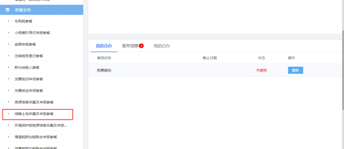The height and width of the screenshot is (149, 344).
Task: Open 房源信息采集及申报套餐
Action: [x=34, y=102]
